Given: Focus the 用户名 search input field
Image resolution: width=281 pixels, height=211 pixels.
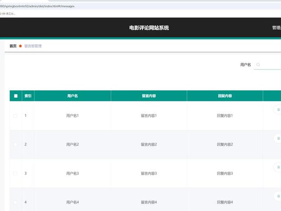Looking at the screenshot, I should [x=267, y=65].
